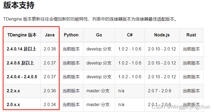Click develop 分支 in the 2.4.0.6 row
This screenshot has width=214, height=112.
tap(99, 63)
